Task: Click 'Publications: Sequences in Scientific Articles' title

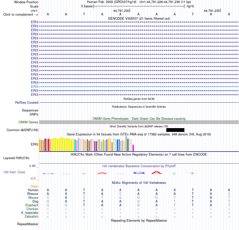Action: (x=139, y=107)
